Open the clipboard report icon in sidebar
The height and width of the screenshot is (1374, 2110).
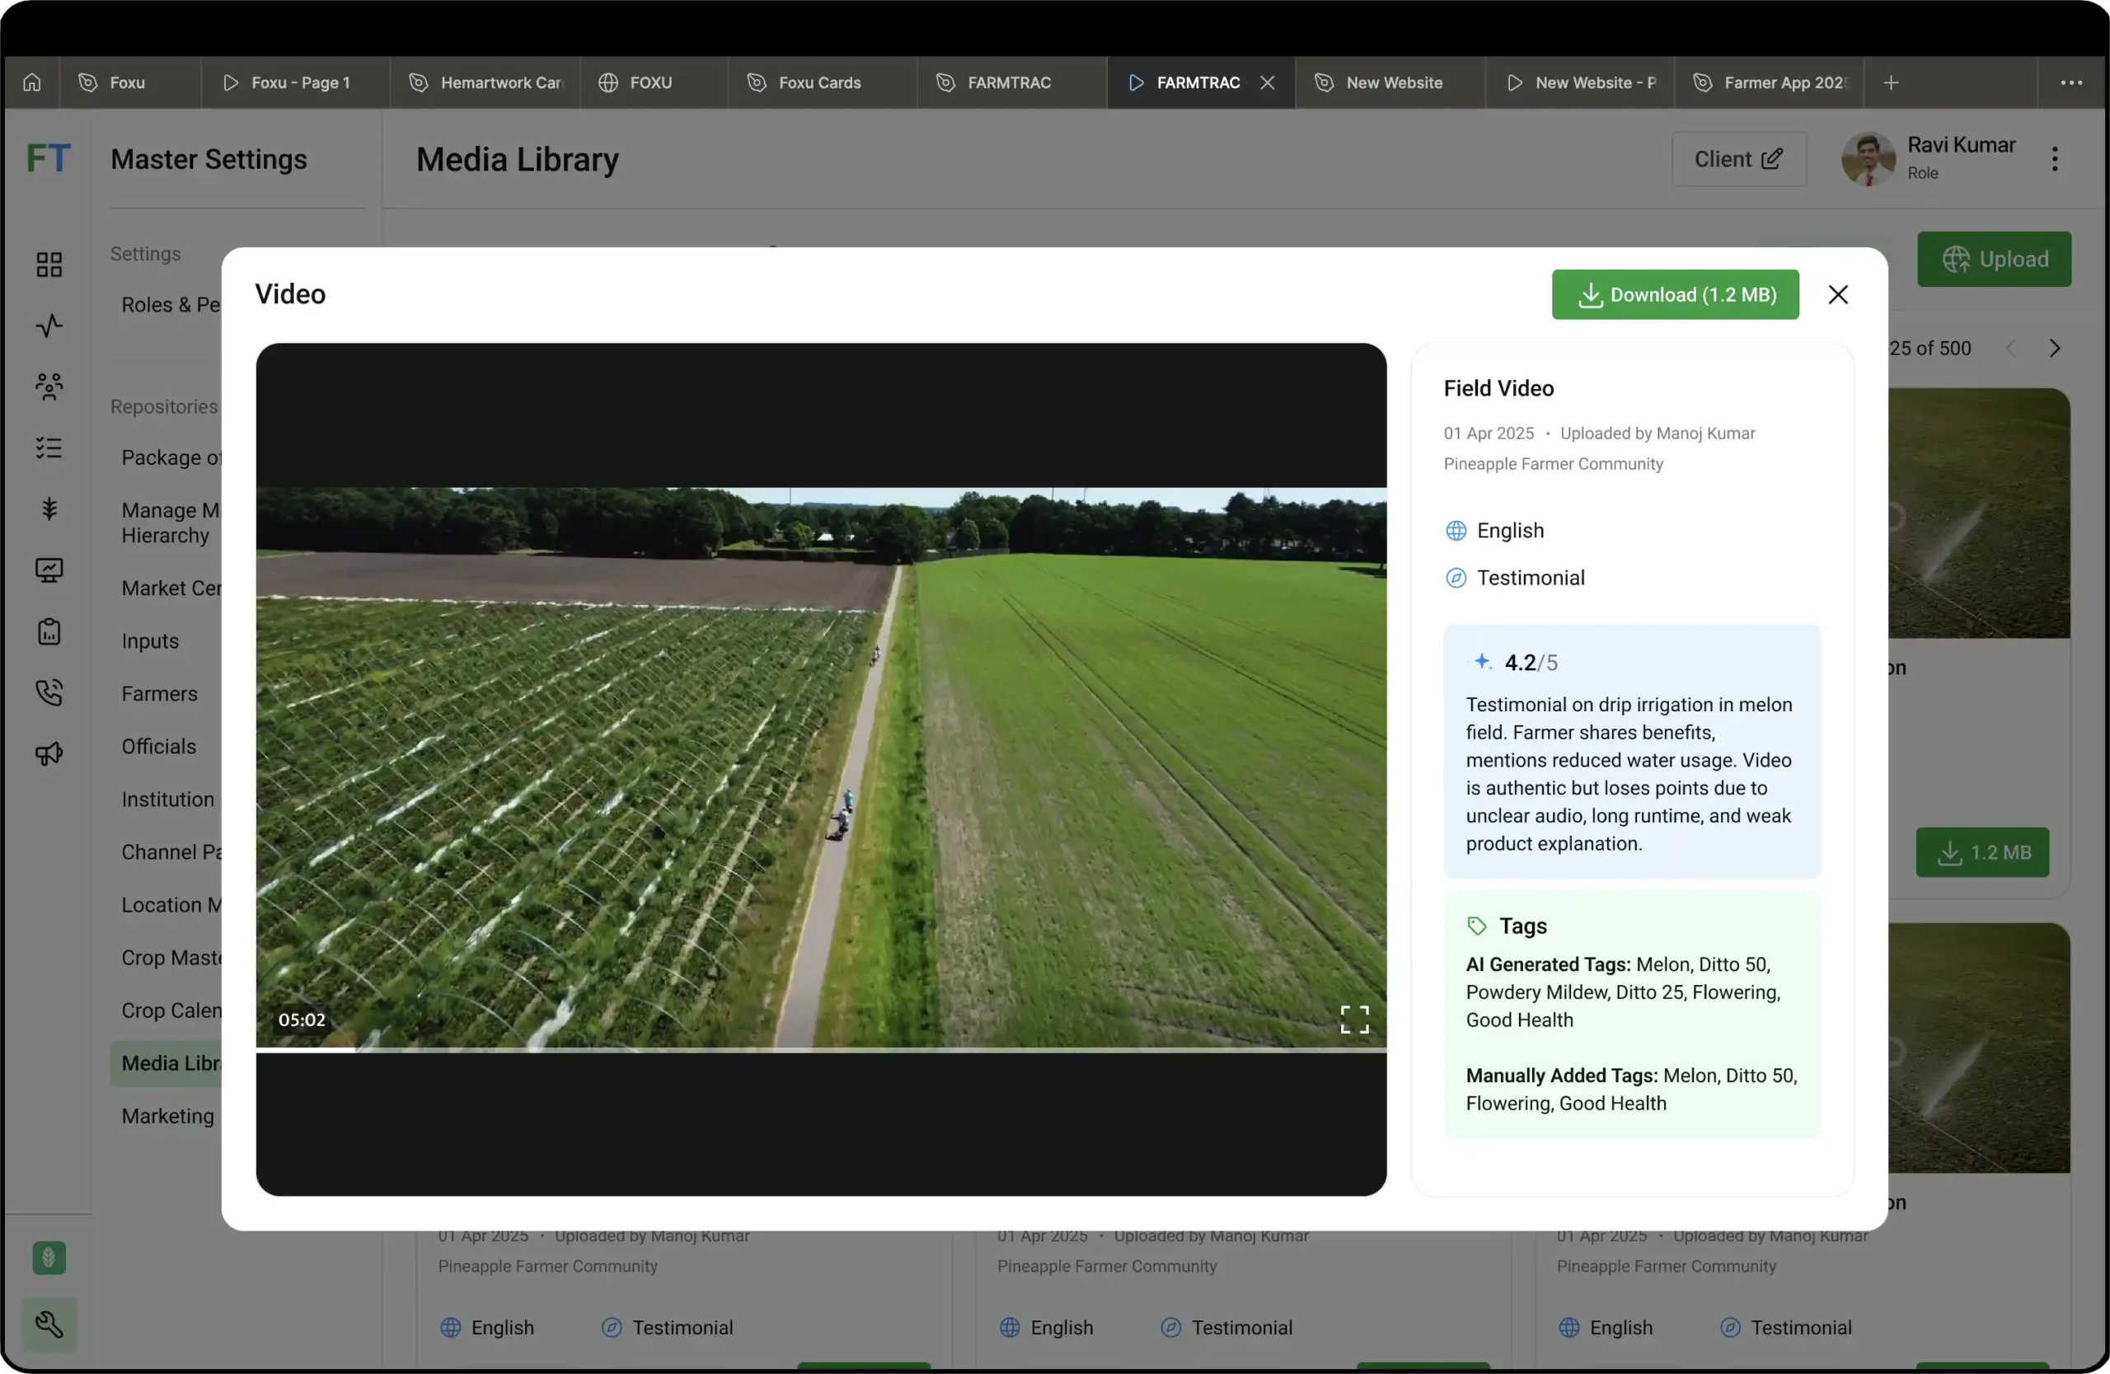pyautogui.click(x=49, y=631)
